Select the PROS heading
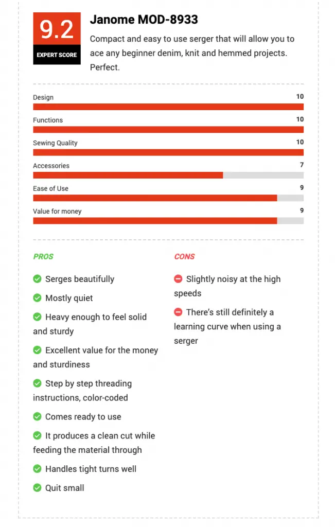The height and width of the screenshot is (527, 335). click(43, 256)
